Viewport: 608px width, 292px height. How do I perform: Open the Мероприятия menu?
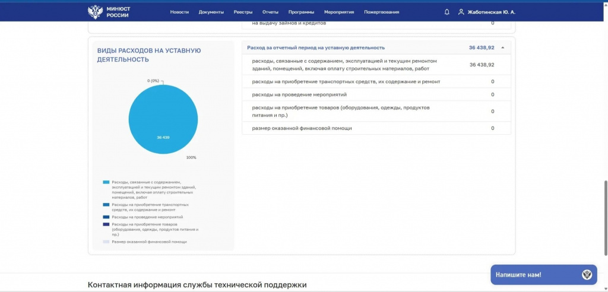339,12
